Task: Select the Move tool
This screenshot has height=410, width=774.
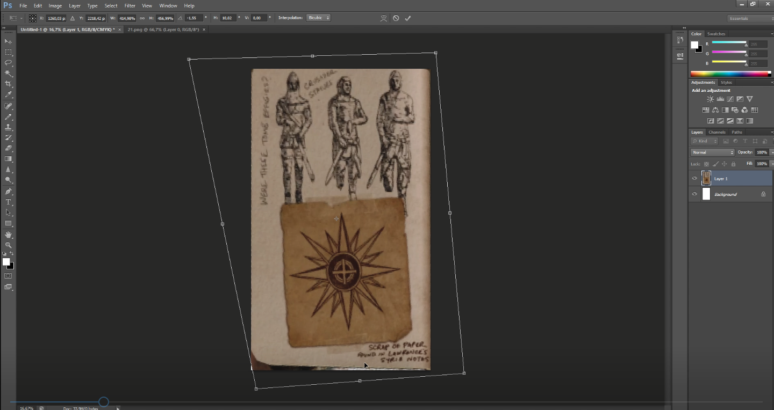Action: (x=8, y=41)
